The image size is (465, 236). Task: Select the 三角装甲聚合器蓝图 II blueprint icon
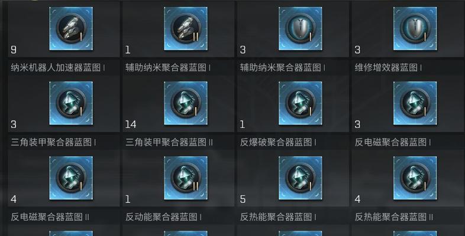point(186,103)
